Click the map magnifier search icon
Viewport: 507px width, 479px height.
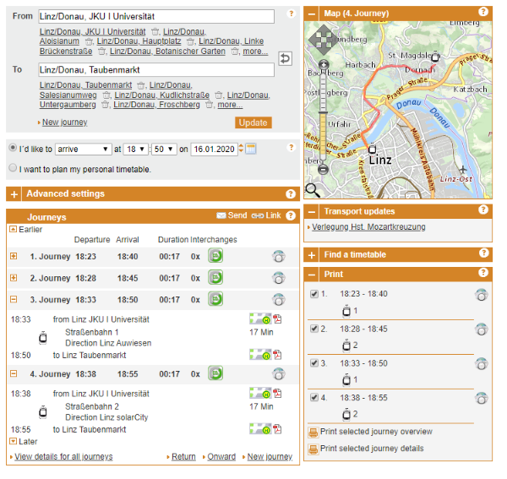tap(312, 190)
